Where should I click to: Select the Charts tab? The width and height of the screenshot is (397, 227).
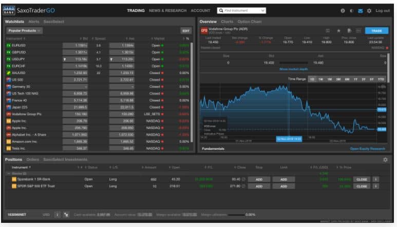(227, 22)
